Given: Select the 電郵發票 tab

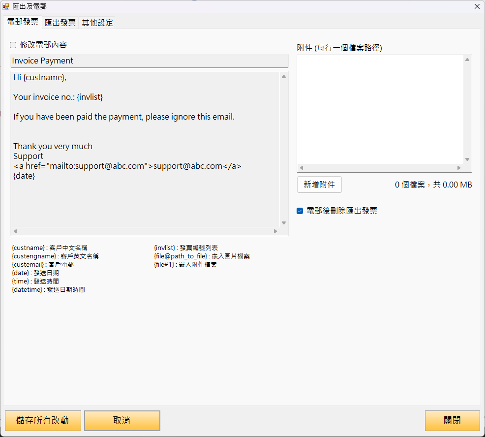Looking at the screenshot, I should 23,22.
